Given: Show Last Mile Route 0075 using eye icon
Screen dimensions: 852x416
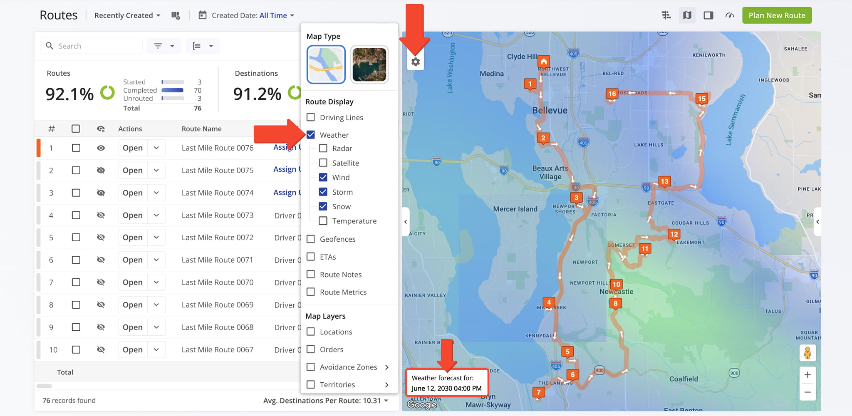Looking at the screenshot, I should coord(101,171).
